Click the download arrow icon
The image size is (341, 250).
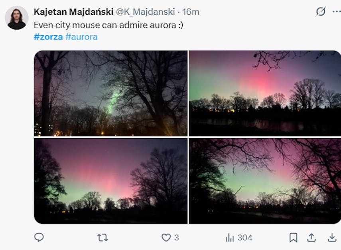(332, 238)
